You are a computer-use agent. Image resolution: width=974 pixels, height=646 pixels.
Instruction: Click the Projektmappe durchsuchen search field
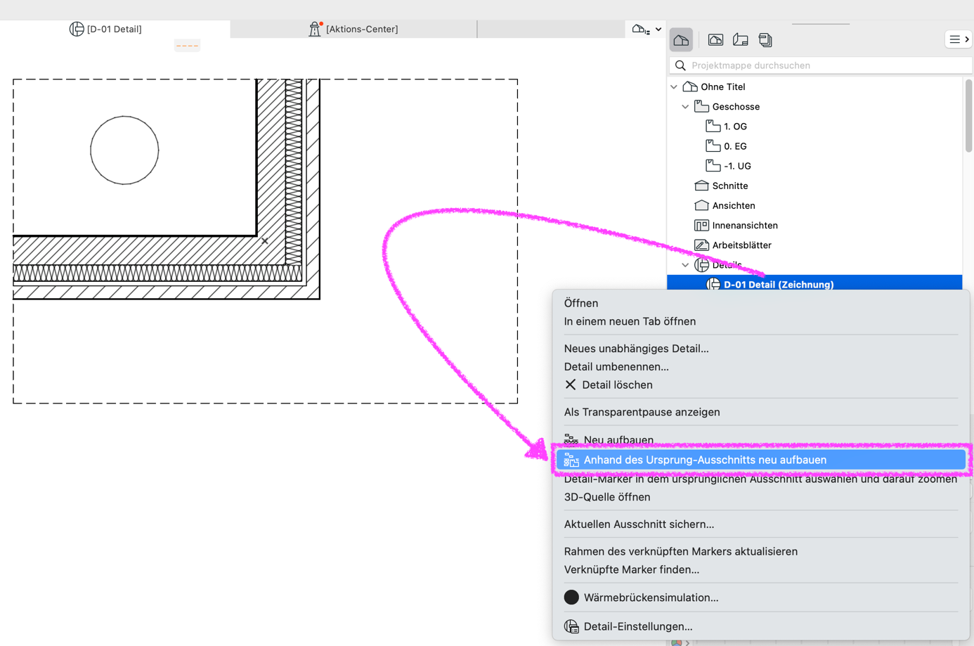821,65
